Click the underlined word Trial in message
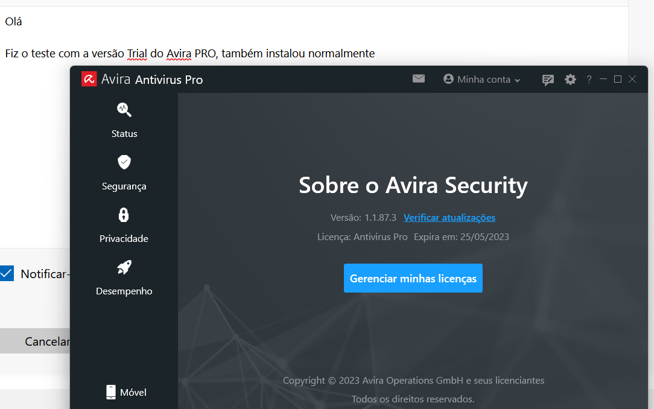The image size is (654, 409). pos(137,53)
